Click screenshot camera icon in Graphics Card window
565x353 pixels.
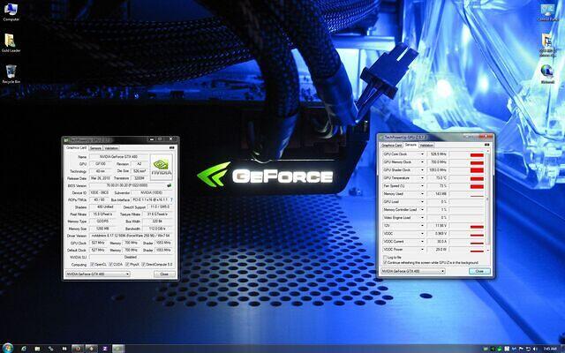(x=171, y=147)
